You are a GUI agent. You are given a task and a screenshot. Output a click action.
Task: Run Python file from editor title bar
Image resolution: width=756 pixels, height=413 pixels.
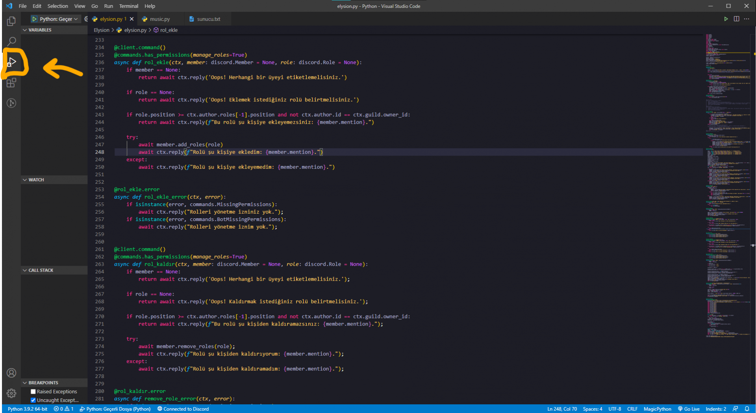pyautogui.click(x=726, y=19)
